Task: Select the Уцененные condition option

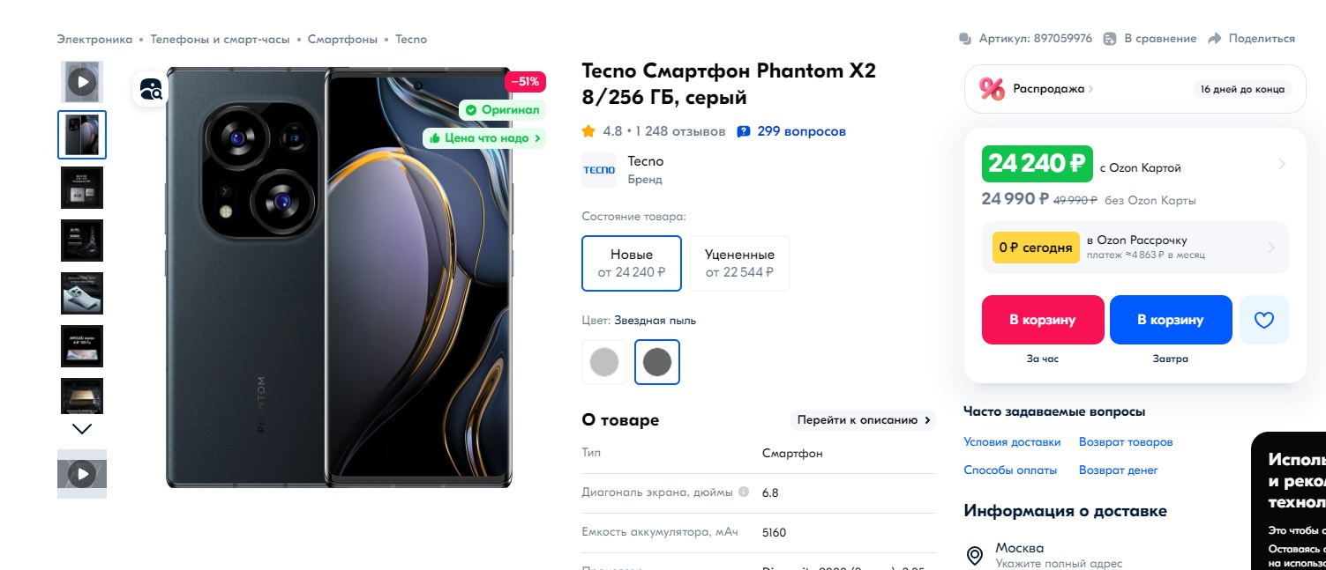Action: point(739,263)
